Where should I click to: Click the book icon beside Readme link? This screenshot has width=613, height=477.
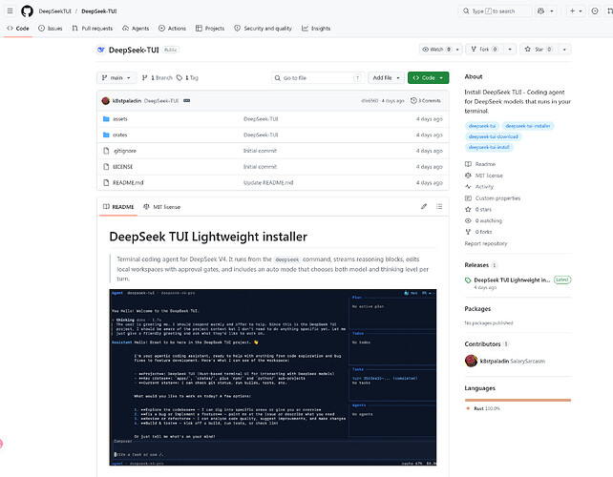468,164
